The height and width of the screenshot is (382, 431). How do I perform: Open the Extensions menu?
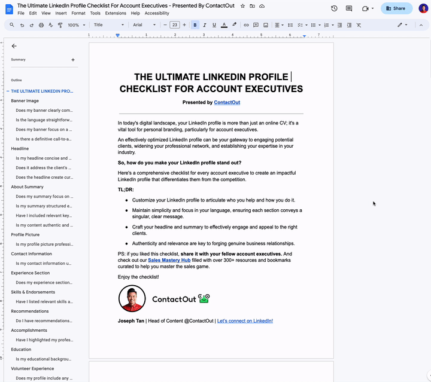point(116,13)
